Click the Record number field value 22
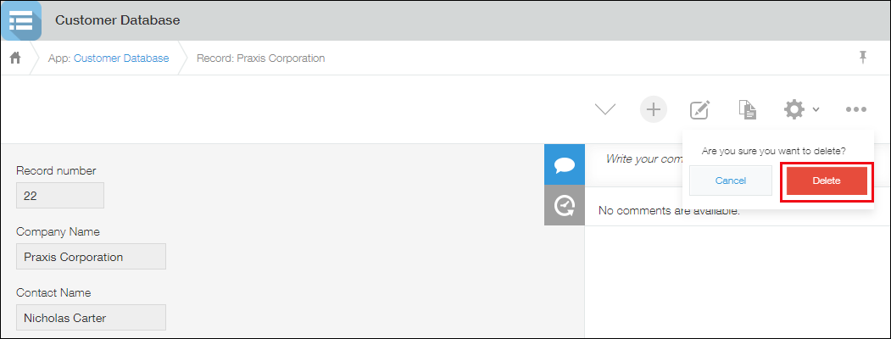 60,195
